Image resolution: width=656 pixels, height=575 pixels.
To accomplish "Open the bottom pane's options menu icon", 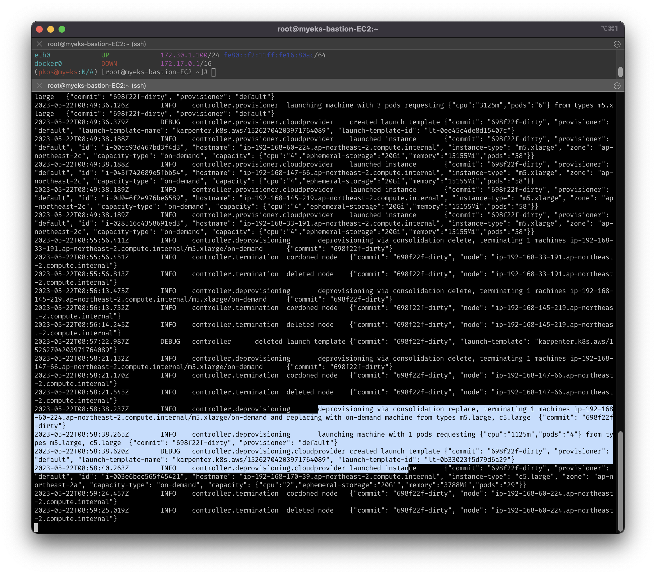I will tap(617, 86).
